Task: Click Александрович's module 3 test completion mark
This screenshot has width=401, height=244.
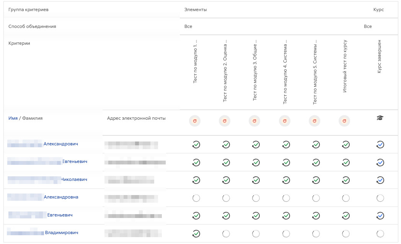Action: click(256, 145)
